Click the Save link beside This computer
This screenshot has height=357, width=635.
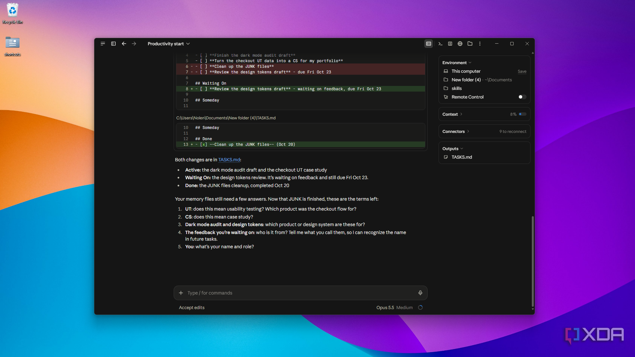[522, 71]
